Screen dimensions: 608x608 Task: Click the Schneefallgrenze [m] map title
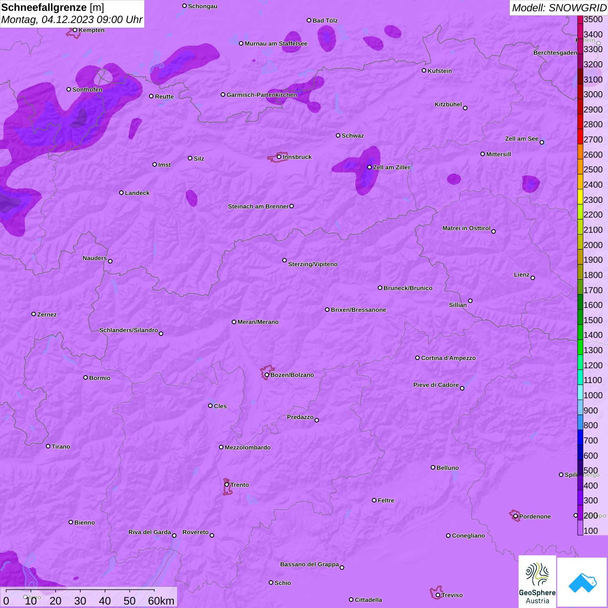point(53,7)
